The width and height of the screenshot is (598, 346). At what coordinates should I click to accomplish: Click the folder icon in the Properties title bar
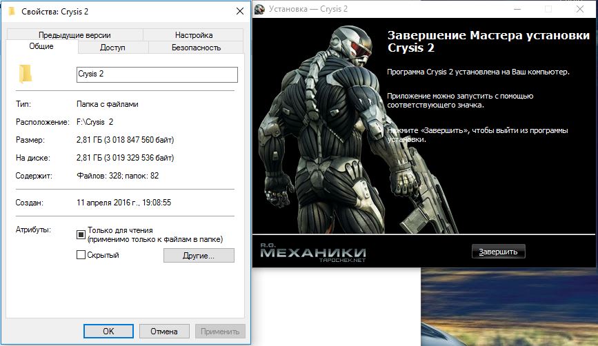pos(12,12)
